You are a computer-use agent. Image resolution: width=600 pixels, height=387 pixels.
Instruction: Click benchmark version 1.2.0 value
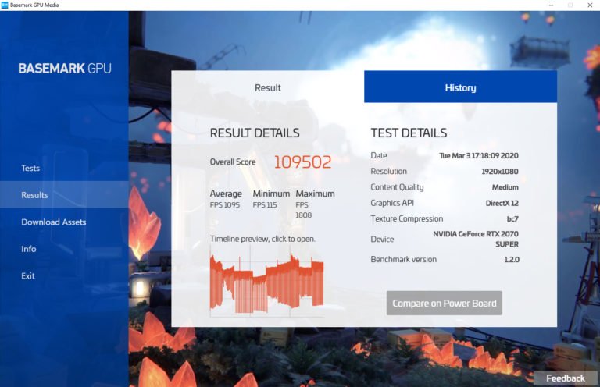(x=512, y=259)
